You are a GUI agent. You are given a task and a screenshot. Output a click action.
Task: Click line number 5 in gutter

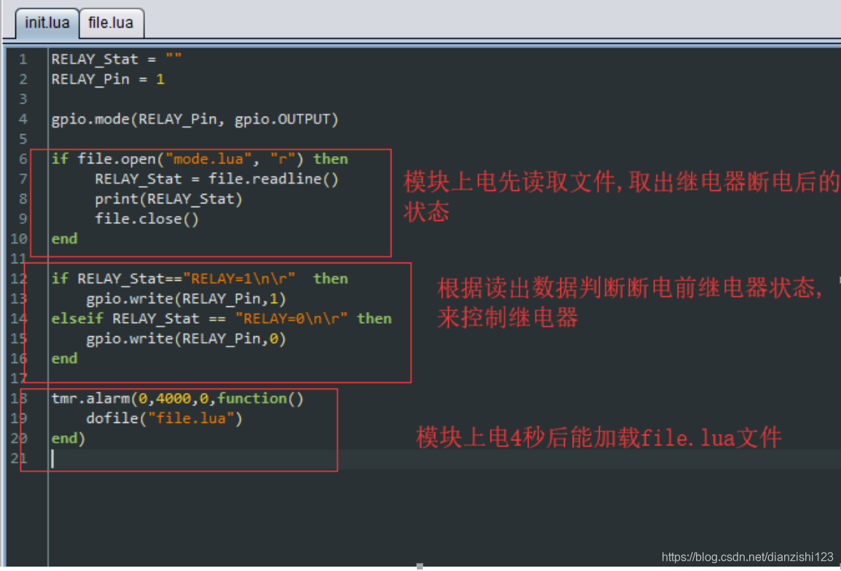23,139
